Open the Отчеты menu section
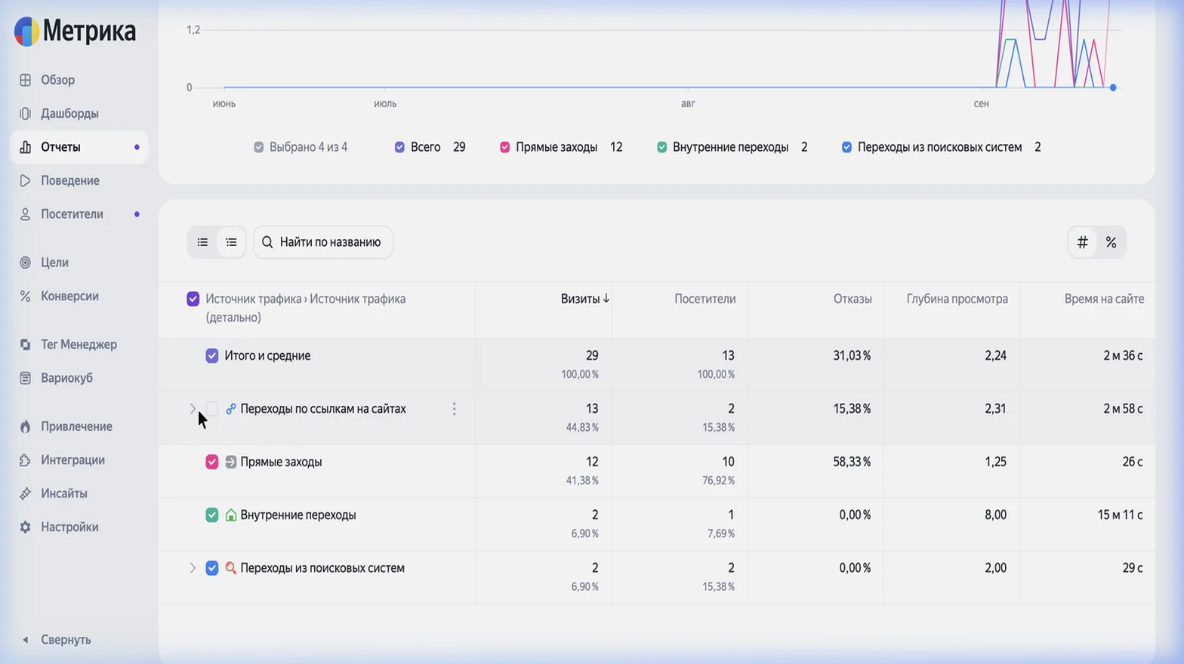The width and height of the screenshot is (1184, 664). point(79,147)
